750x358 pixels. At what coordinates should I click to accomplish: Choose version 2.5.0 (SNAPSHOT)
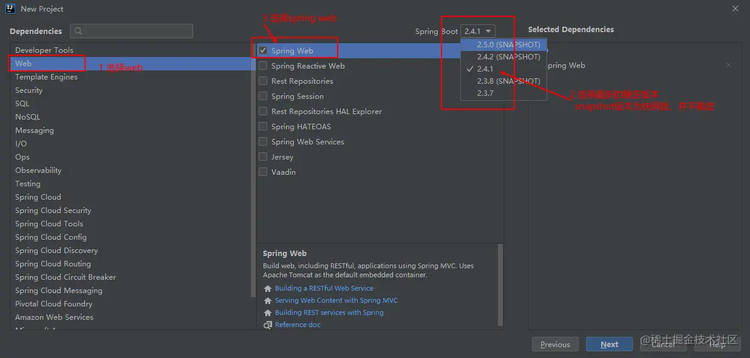[x=504, y=44]
